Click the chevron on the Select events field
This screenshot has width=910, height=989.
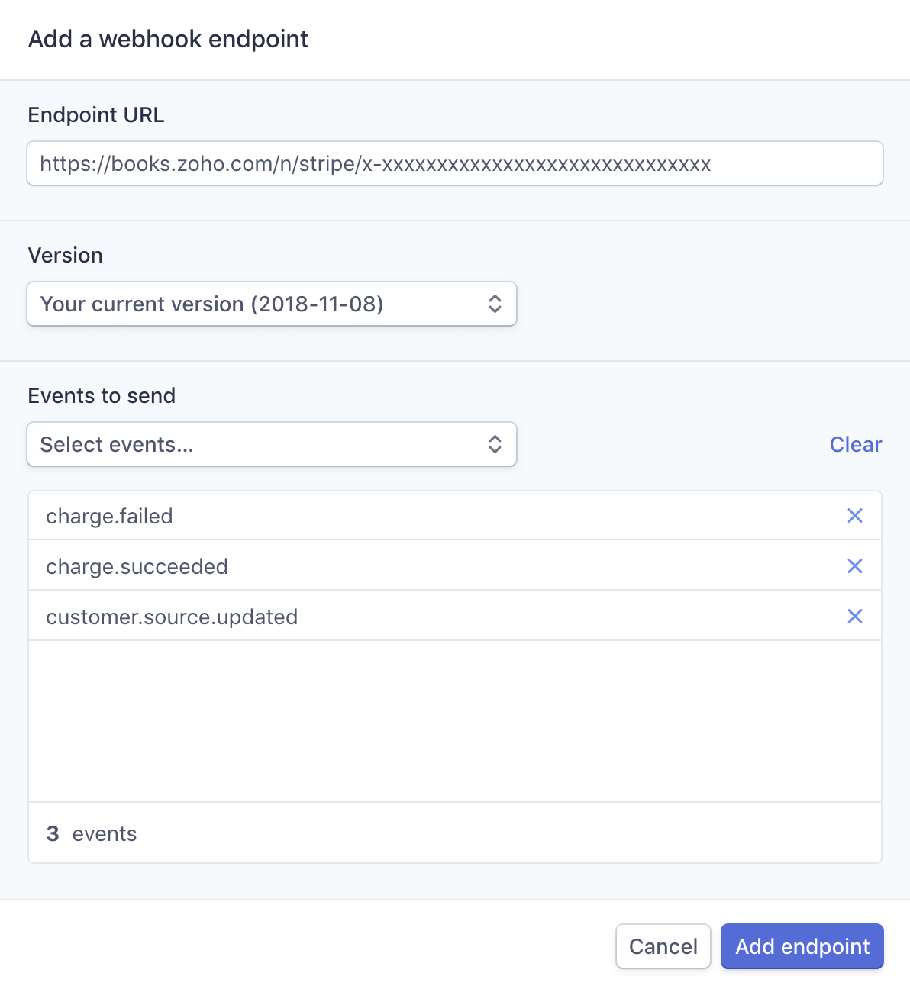[495, 443]
